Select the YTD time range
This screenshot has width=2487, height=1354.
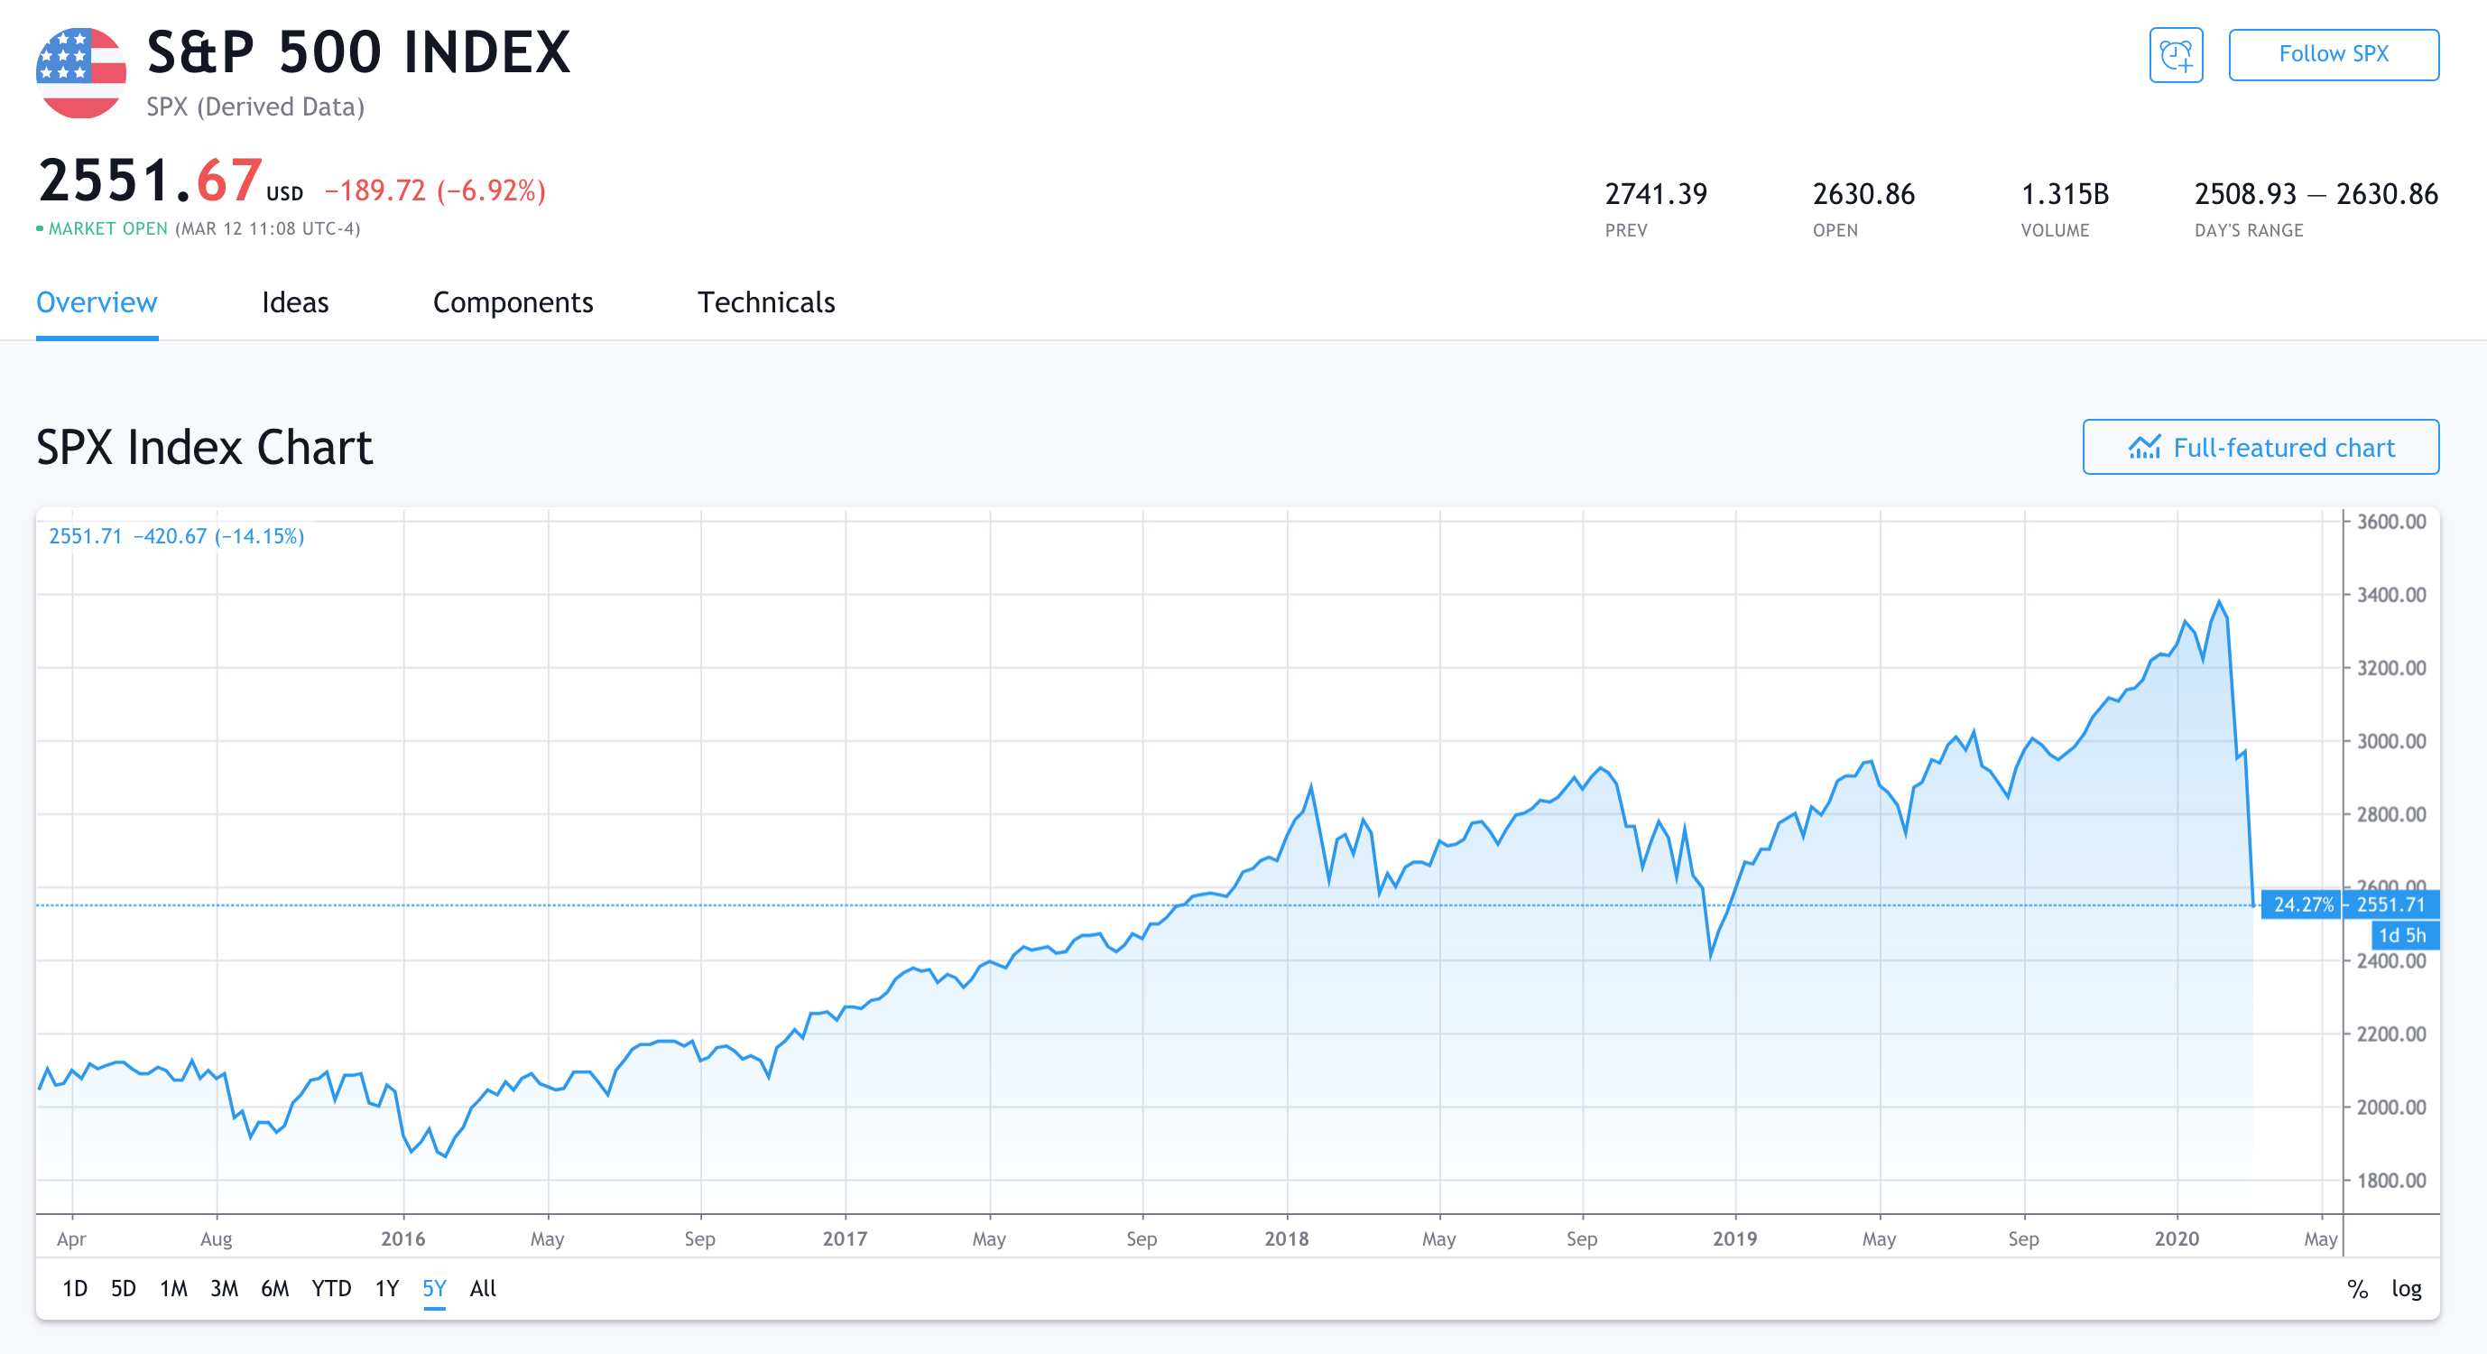331,1288
